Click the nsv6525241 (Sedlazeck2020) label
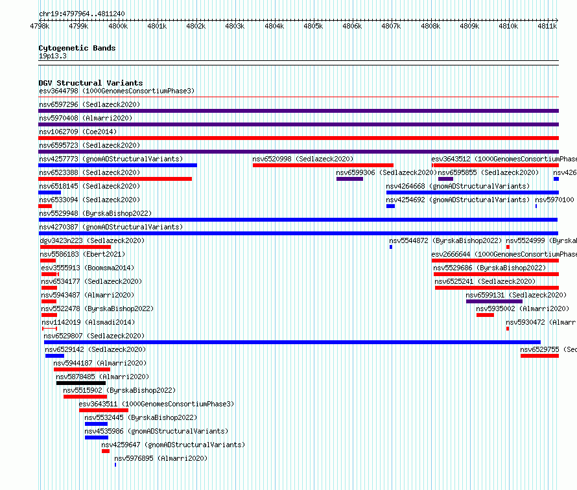 coord(485,281)
